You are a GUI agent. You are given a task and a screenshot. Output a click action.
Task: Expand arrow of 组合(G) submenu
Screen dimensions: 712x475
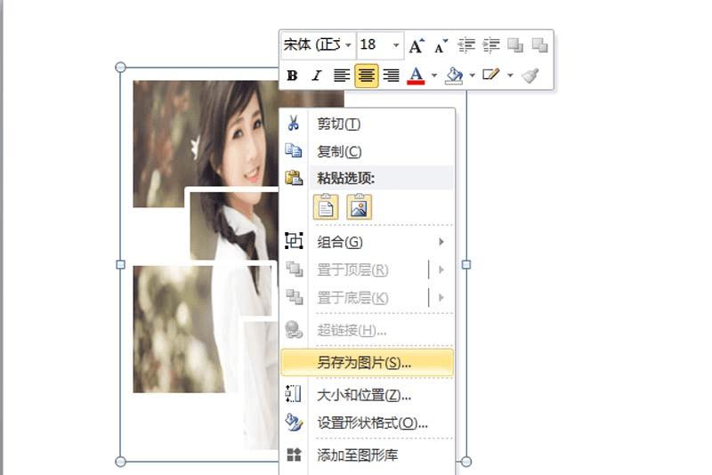(x=441, y=242)
